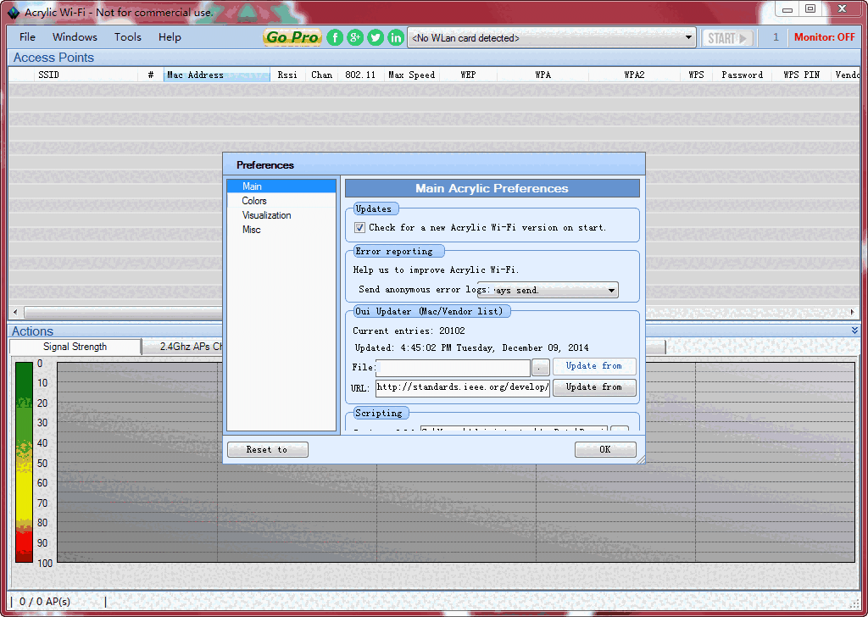
Task: Select Visualization preferences category
Action: click(266, 215)
